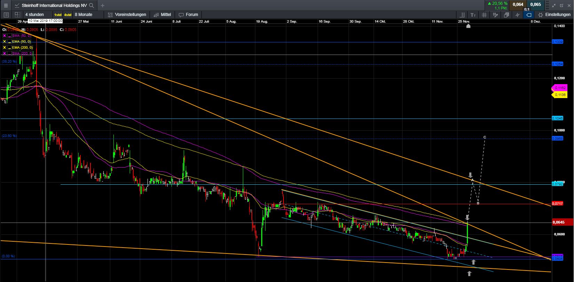Click the 0,00 % Fibonacci level label
Image resolution: width=574 pixels, height=282 pixels.
coord(8,256)
